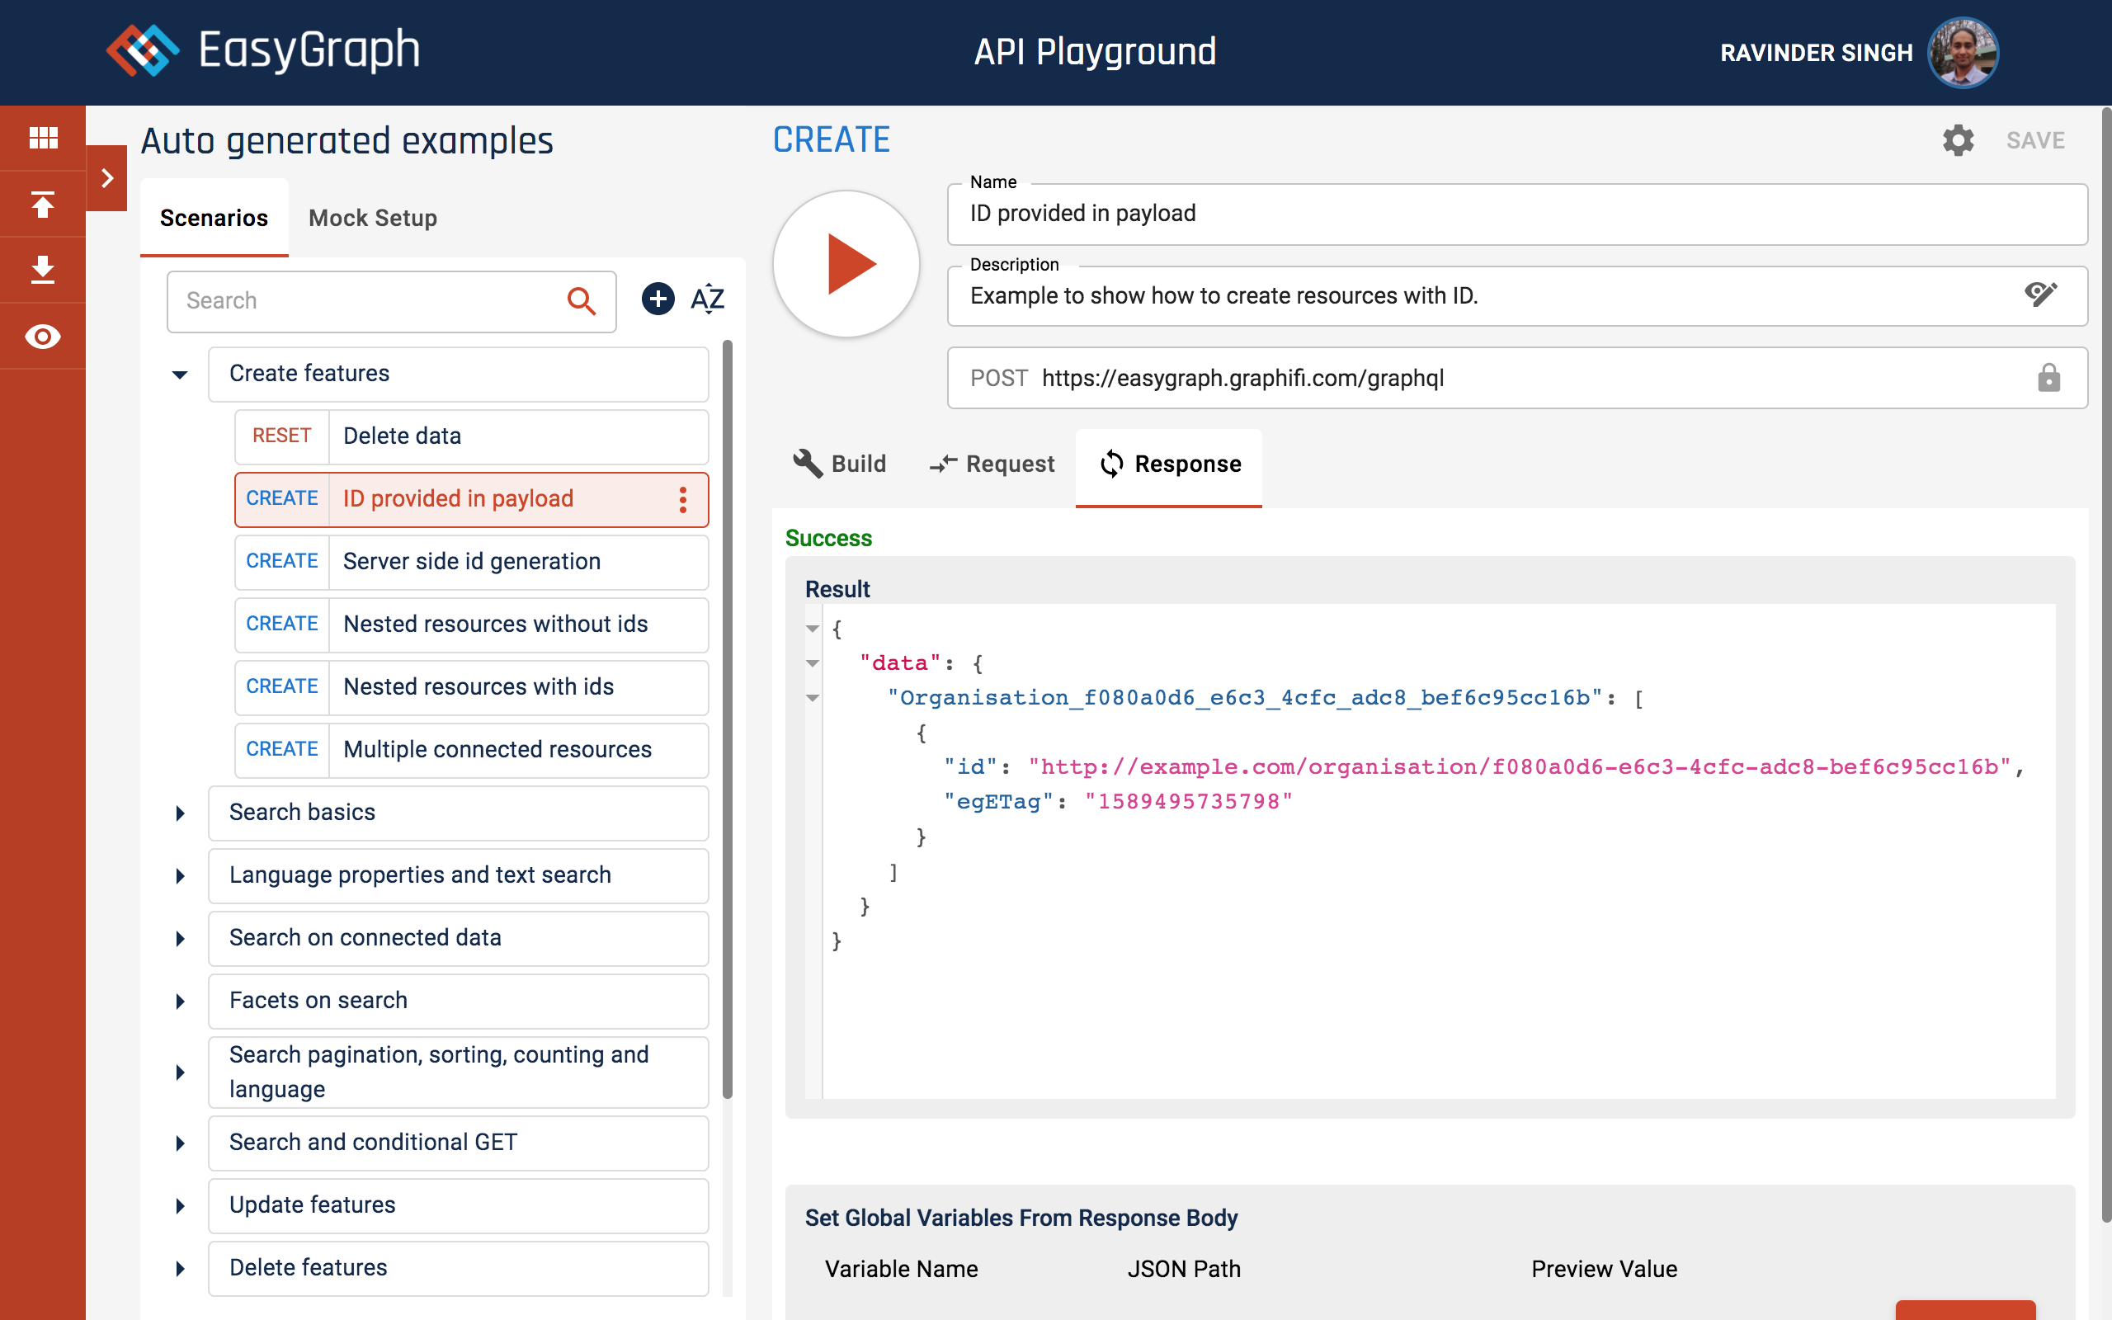Image resolution: width=2112 pixels, height=1320 pixels.
Task: Expand Search and conditional GET group
Action: point(180,1143)
